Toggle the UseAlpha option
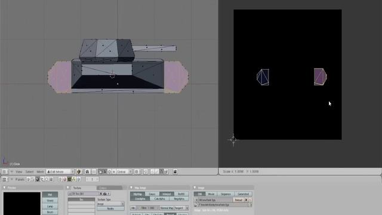The image size is (382, 215). click(140, 199)
